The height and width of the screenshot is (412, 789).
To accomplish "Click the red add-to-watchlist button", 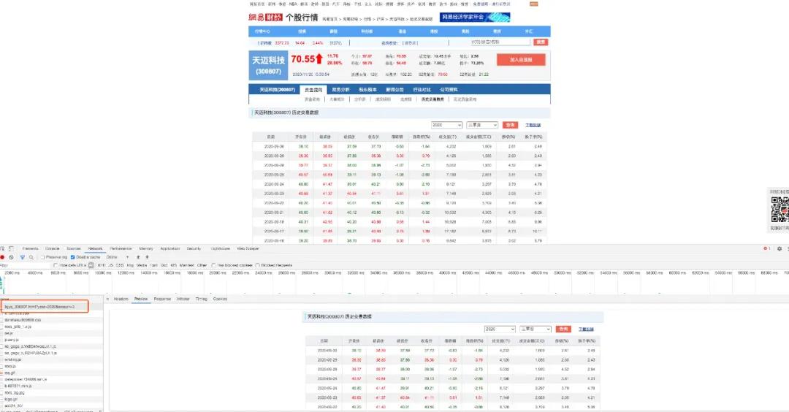I will coord(521,60).
